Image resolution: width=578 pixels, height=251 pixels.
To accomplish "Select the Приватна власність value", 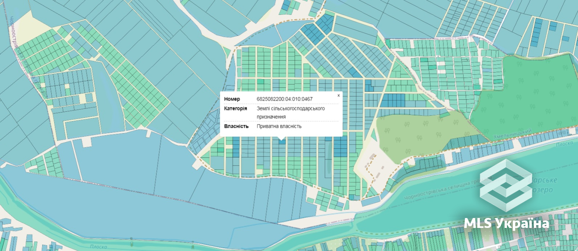I will tap(279, 126).
